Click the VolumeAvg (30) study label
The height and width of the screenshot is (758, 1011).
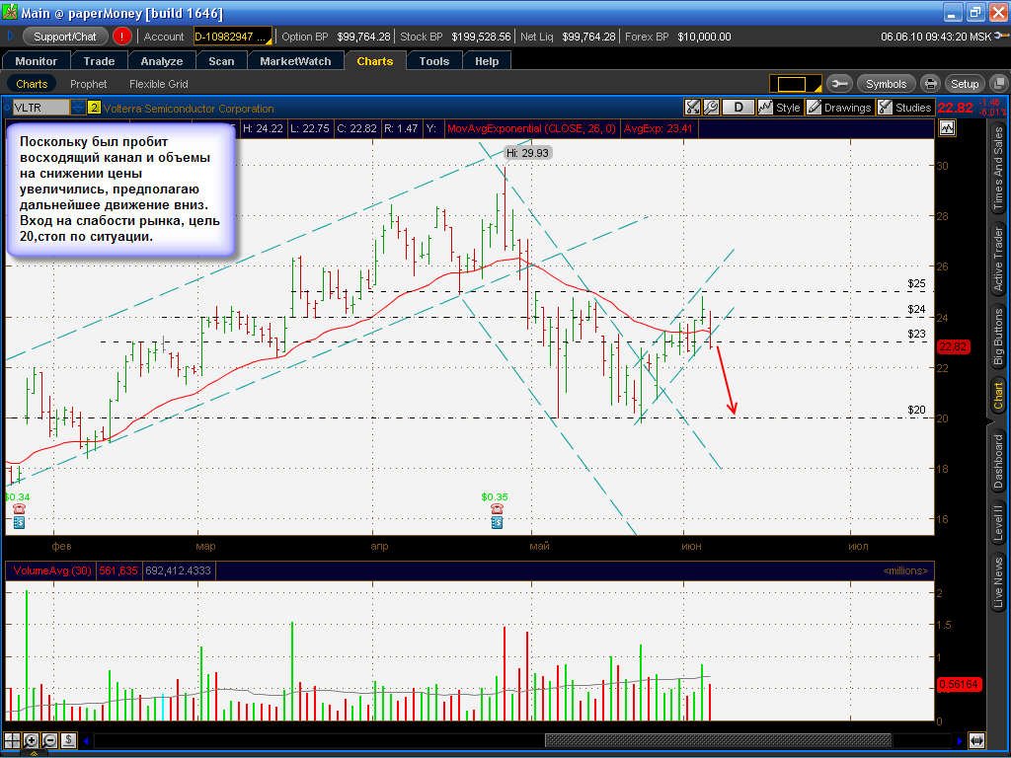(x=52, y=570)
